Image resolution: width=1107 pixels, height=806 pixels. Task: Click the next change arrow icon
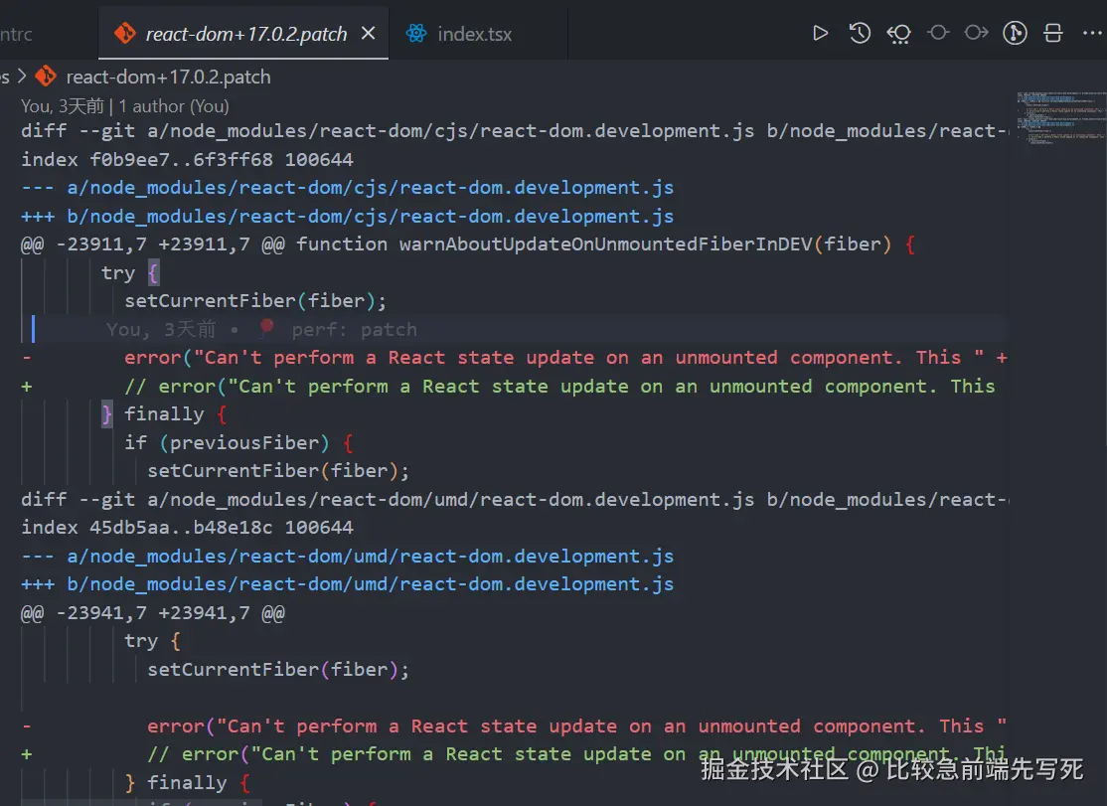977,33
